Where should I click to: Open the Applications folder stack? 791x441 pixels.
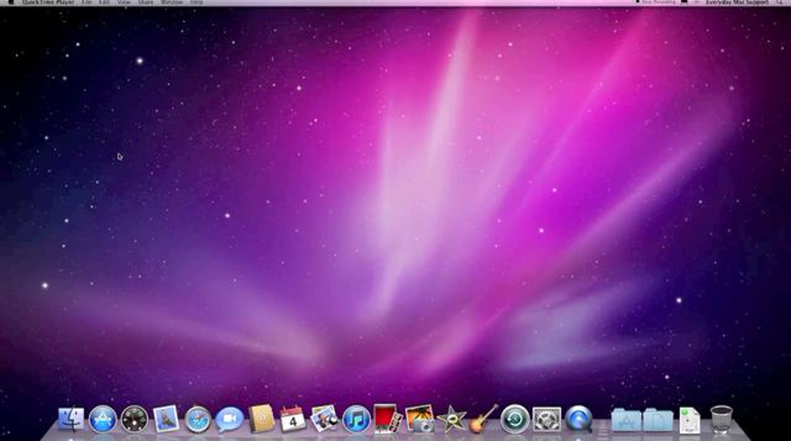tap(626, 420)
